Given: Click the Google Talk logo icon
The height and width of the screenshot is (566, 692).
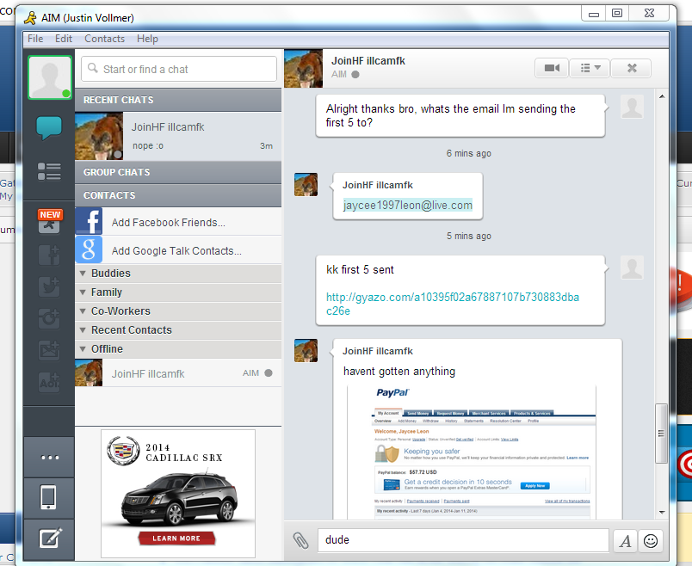Looking at the screenshot, I should point(89,249).
